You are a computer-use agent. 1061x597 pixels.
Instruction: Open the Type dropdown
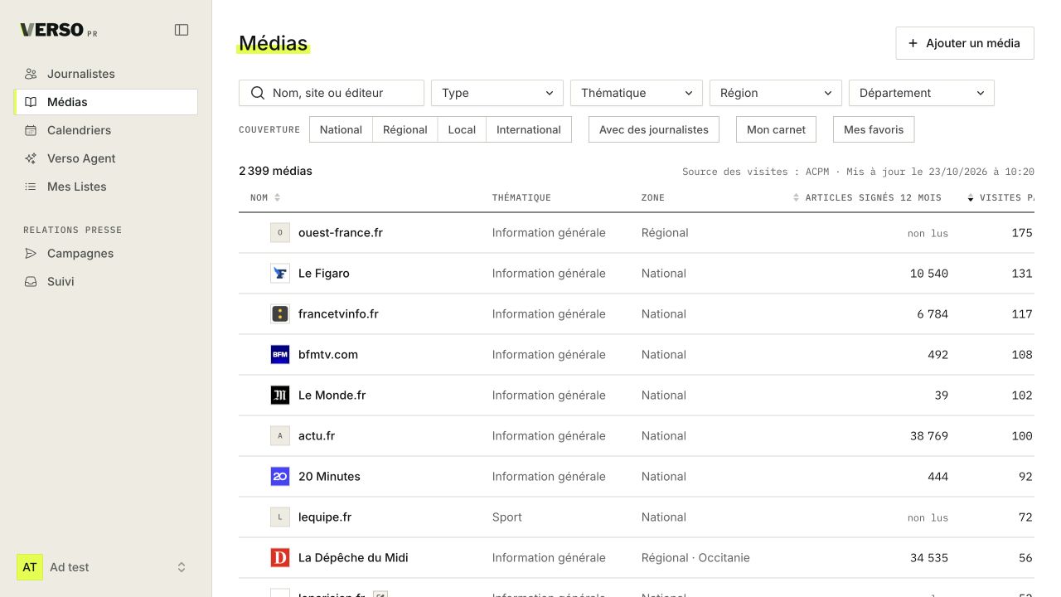tap(497, 93)
